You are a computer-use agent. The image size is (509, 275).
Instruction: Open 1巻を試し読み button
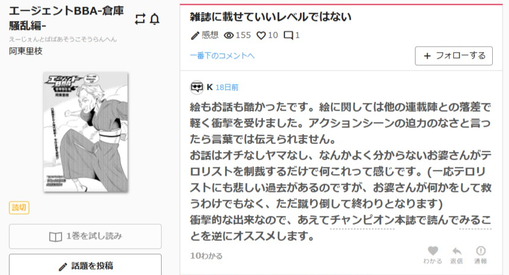coord(85,236)
